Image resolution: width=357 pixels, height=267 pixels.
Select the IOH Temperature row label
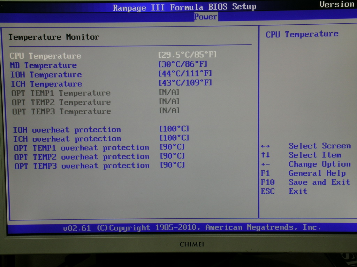(46, 75)
